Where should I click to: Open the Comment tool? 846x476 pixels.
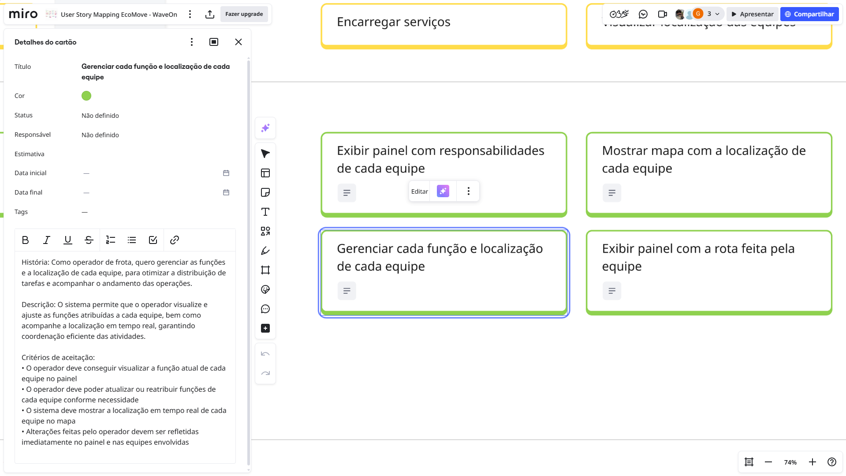pos(265,309)
